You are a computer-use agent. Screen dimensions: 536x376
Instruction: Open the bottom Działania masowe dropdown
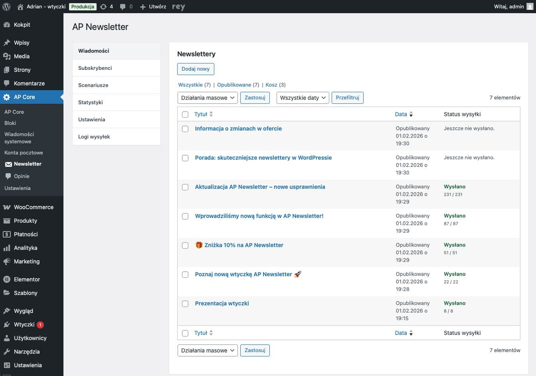(207, 350)
